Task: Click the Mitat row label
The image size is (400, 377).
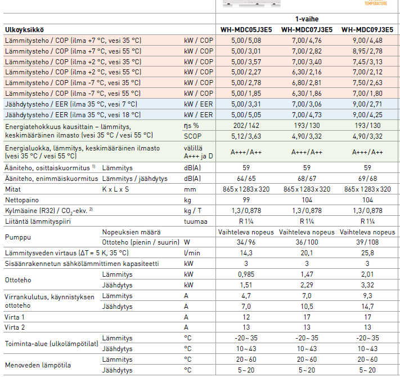Action: pos(12,189)
